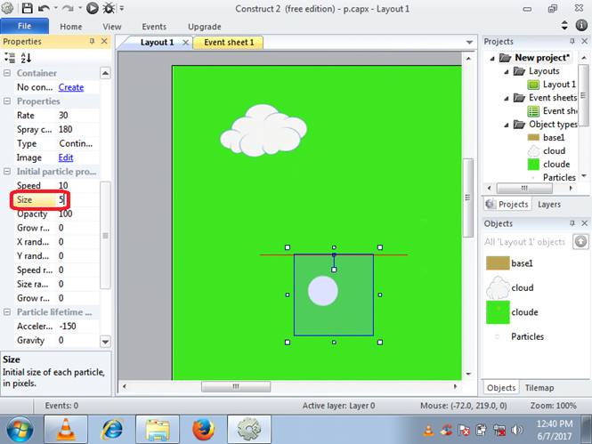592x444 pixels.
Task: Collapse the New project tree node
Action: click(x=492, y=58)
